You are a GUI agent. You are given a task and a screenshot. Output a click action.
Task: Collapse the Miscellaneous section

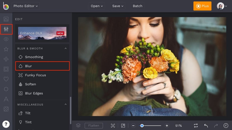coord(66,104)
